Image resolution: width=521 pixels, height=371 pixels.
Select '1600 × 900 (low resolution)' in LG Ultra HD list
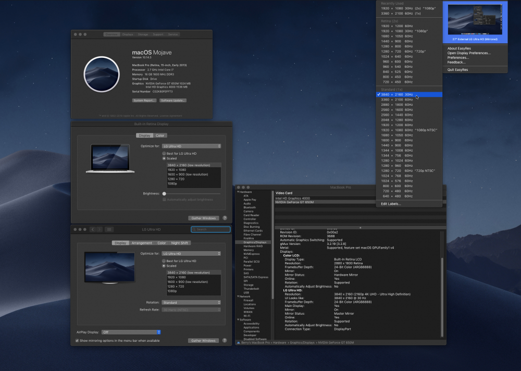click(x=193, y=282)
